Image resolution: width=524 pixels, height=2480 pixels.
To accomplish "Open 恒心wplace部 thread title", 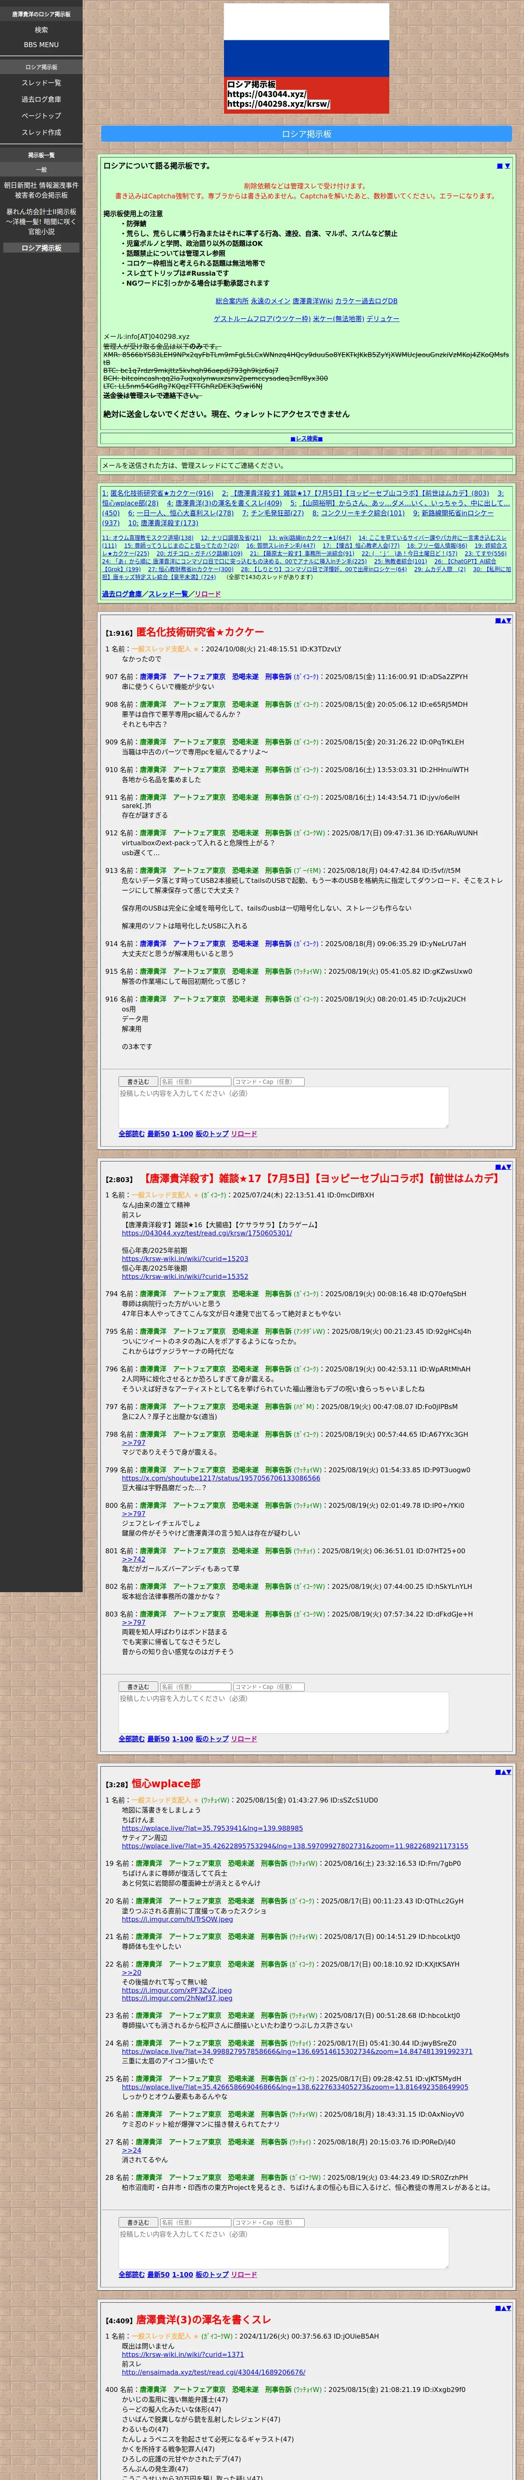I will point(166,1783).
